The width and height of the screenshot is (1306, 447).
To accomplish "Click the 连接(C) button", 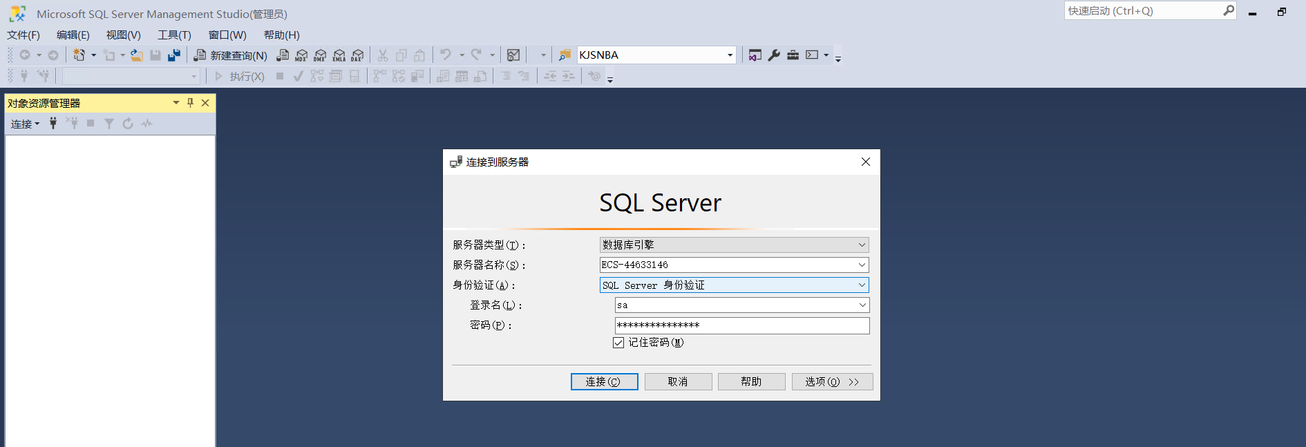I will click(604, 382).
